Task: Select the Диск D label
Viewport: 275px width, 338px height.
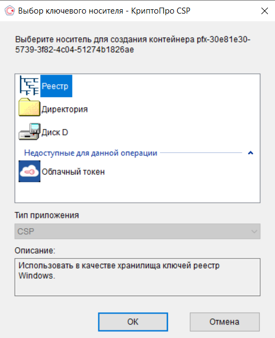Action: tap(55, 133)
